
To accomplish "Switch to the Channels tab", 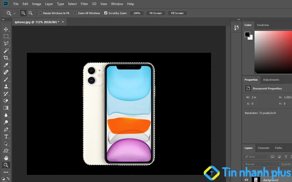I will (263, 148).
